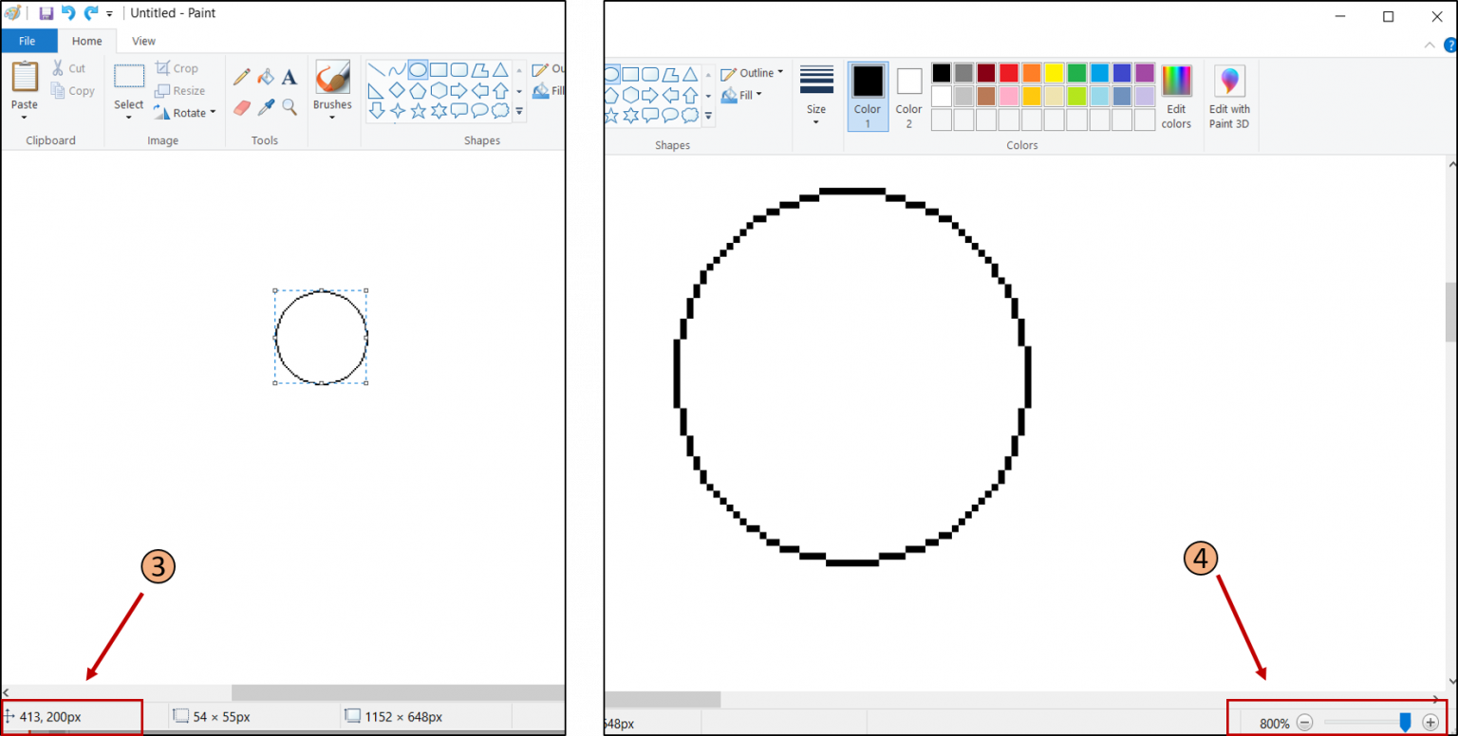The height and width of the screenshot is (736, 1458).
Task: Open the Rotate dropdown menu
Action: (185, 113)
